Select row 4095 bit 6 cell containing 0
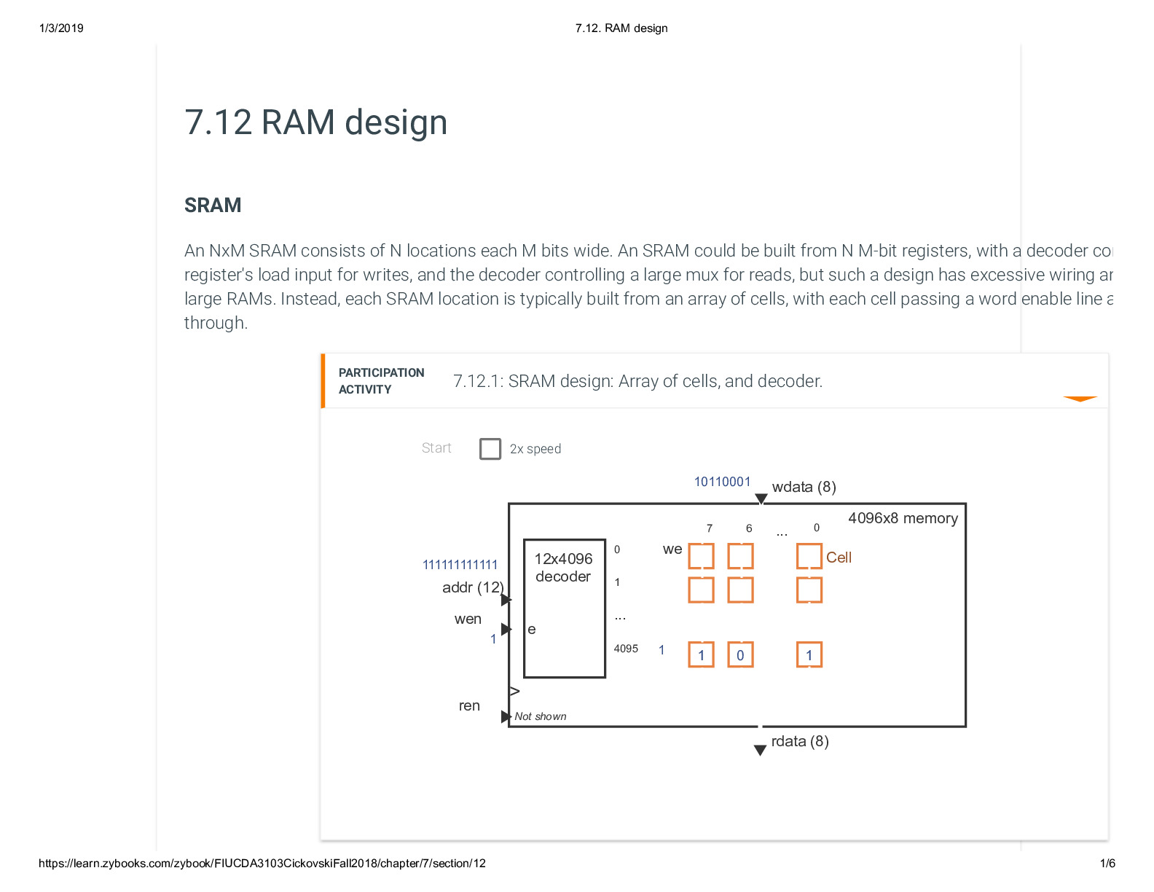Image resolution: width=1154 pixels, height=892 pixels. coord(740,654)
